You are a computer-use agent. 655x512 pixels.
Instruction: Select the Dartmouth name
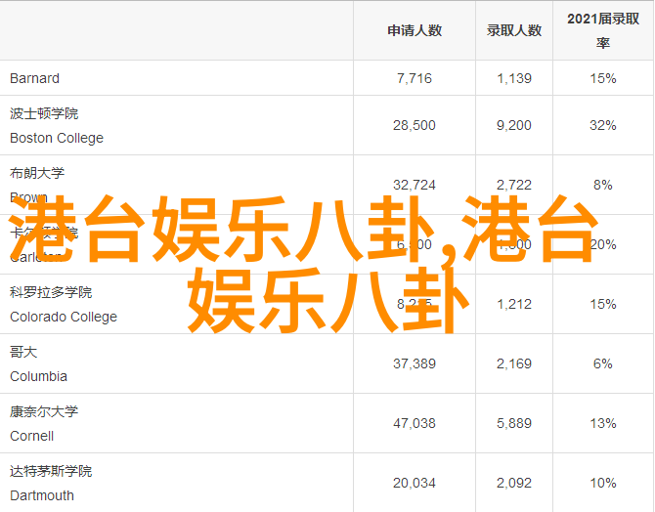pyautogui.click(x=42, y=496)
